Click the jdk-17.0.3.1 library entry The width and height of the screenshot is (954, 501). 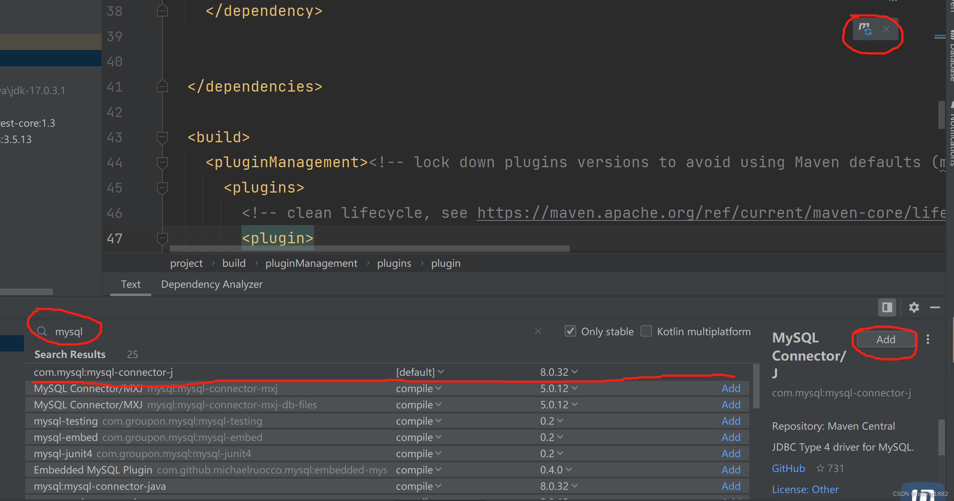(x=33, y=90)
